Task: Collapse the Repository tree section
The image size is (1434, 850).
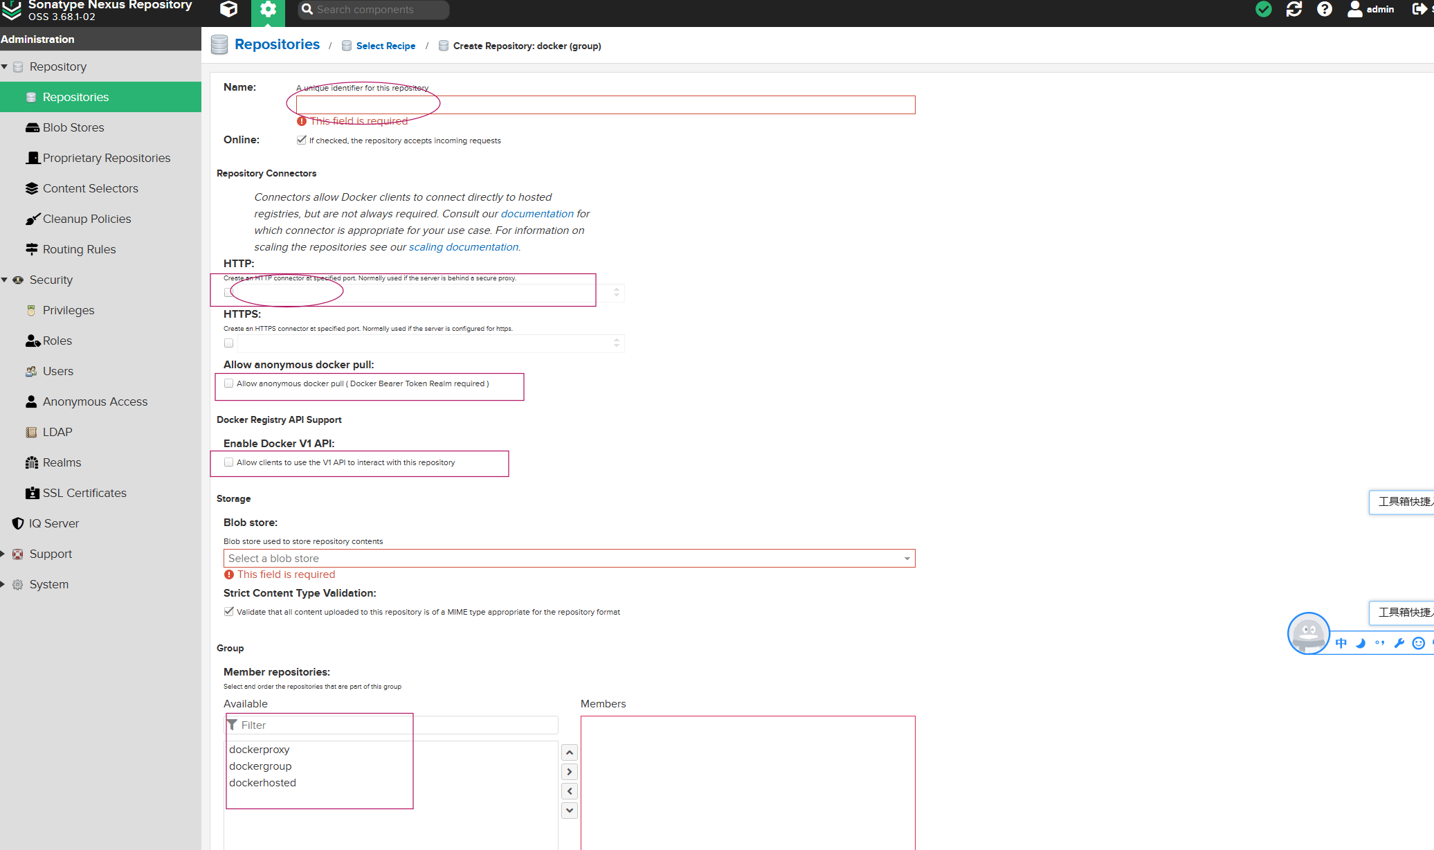Action: [5, 67]
